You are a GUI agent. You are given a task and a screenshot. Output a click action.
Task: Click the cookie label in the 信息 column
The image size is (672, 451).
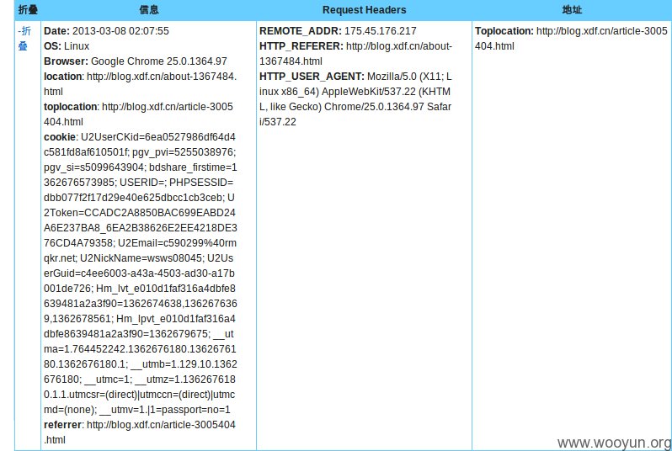pyautogui.click(x=60, y=137)
